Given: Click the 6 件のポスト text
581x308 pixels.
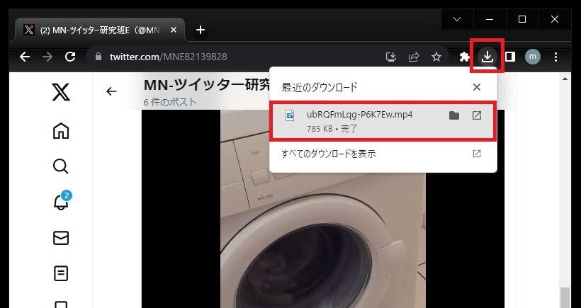Looking at the screenshot, I should point(170,102).
